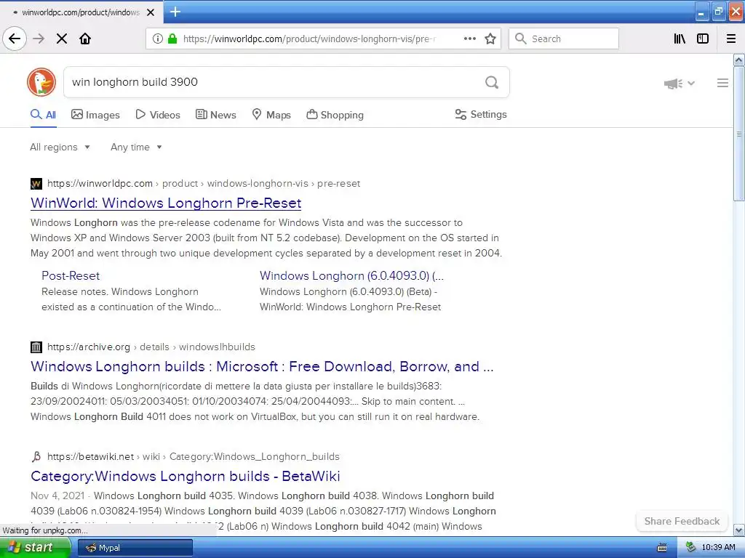Select the Mypal taskbar button
Image resolution: width=745 pixels, height=558 pixels.
(135, 548)
